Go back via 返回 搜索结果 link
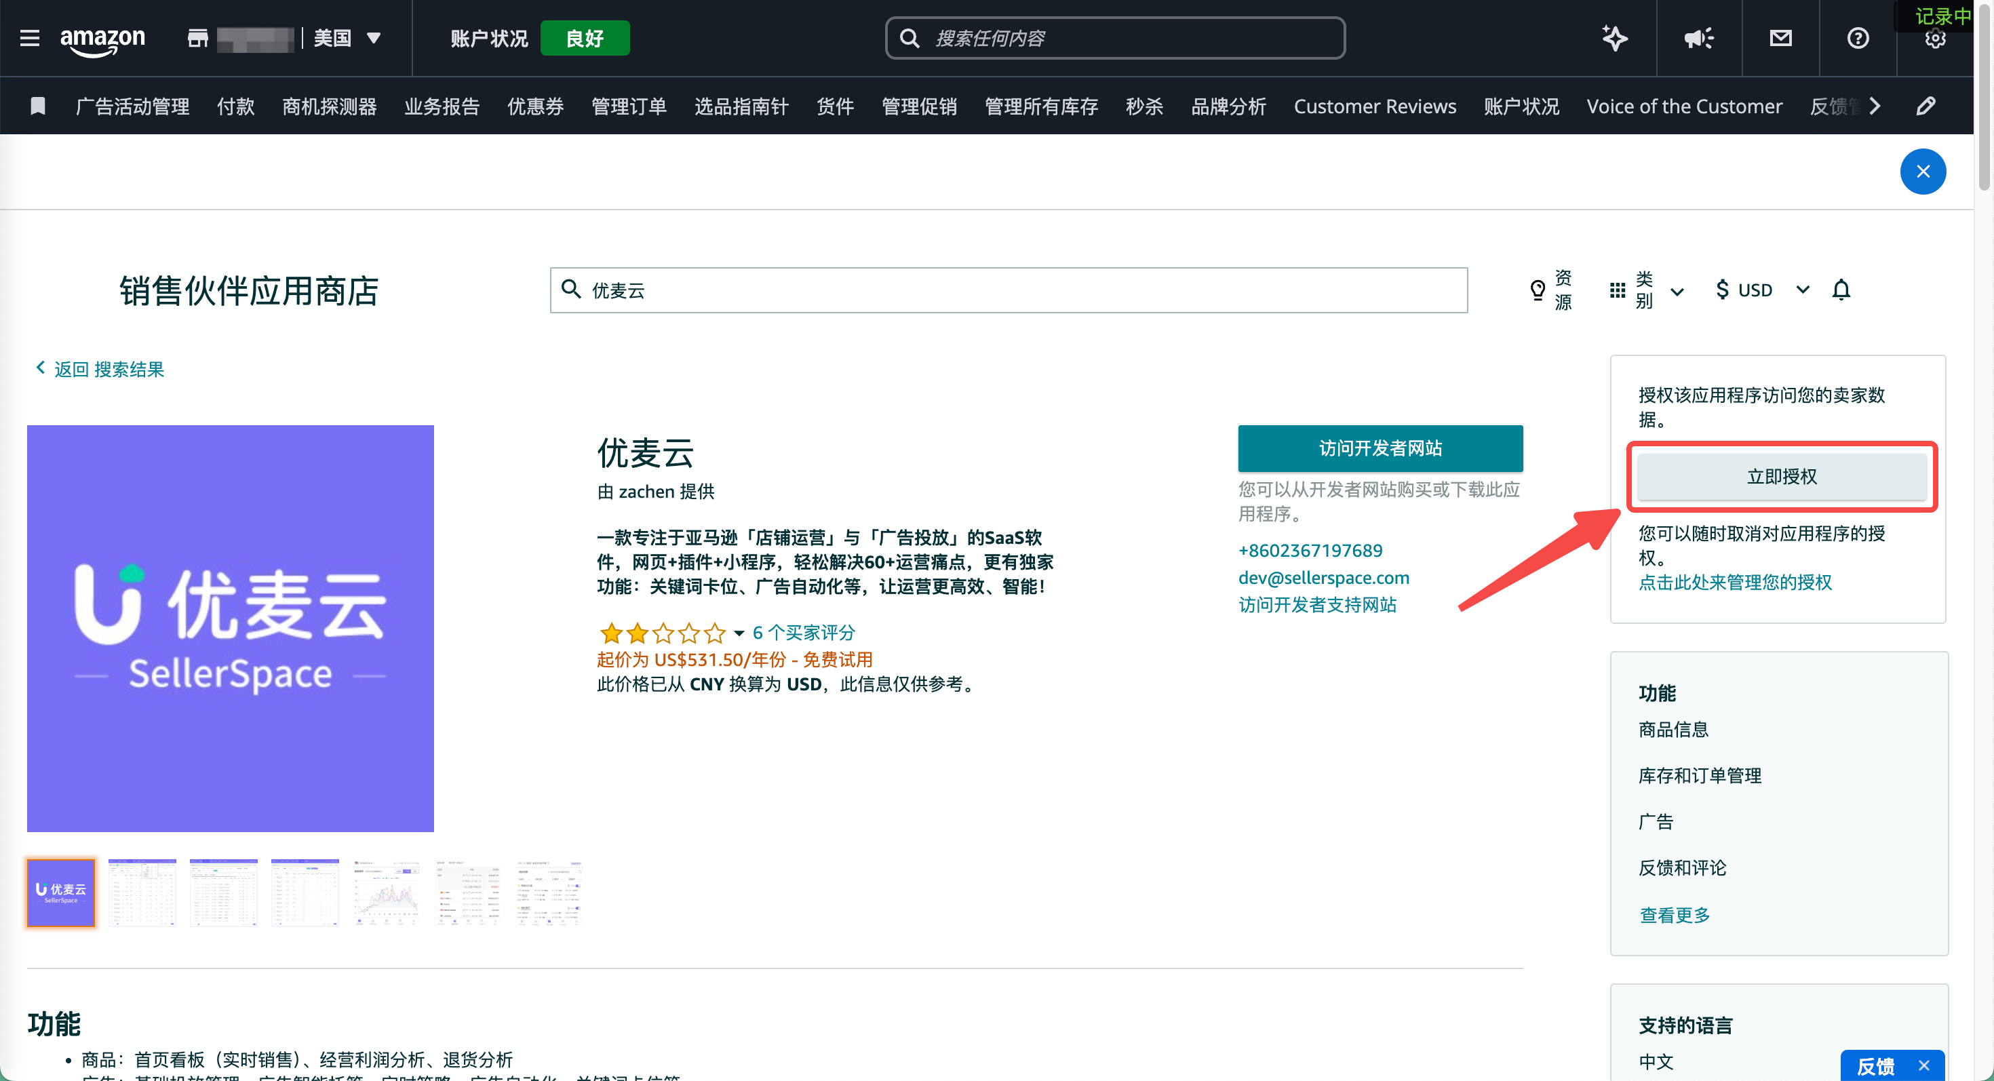Viewport: 1994px width, 1081px height. tap(109, 369)
